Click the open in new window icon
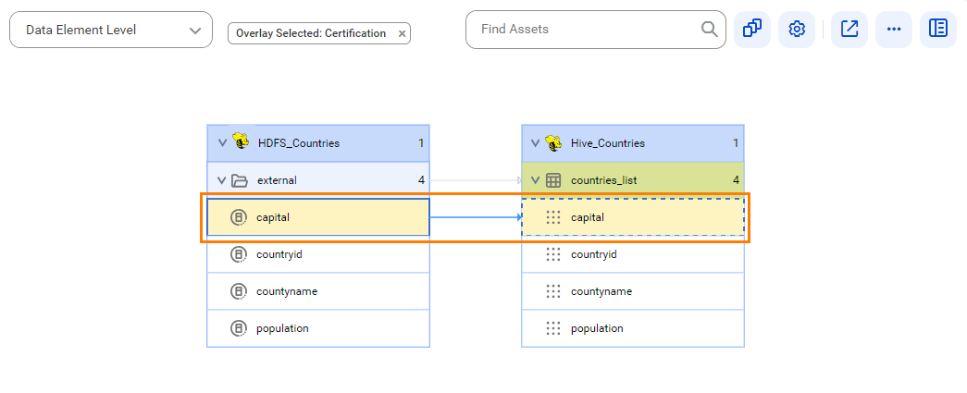 pyautogui.click(x=849, y=29)
